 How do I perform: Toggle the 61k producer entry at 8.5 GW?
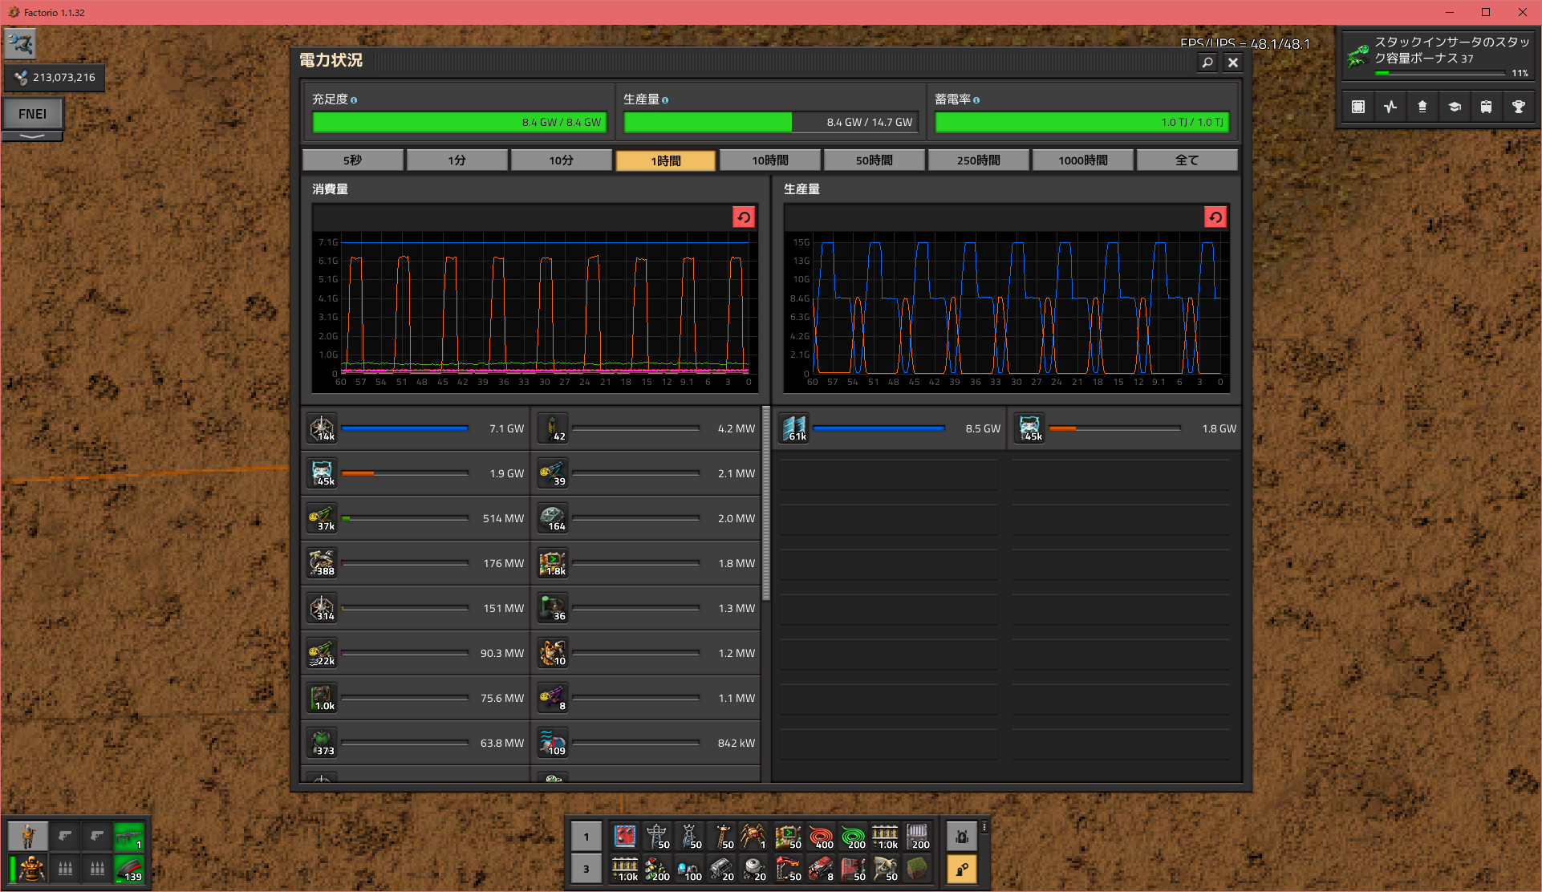pyautogui.click(x=890, y=428)
